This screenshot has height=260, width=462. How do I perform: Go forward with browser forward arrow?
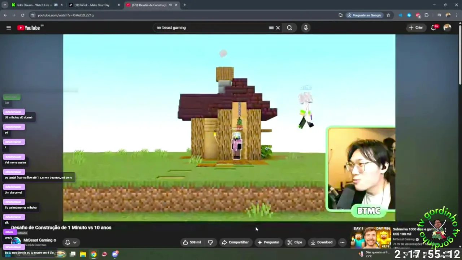coord(14,15)
